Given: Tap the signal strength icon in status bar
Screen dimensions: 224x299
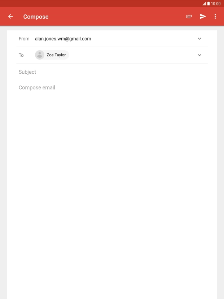Looking at the screenshot, I should (x=204, y=4).
